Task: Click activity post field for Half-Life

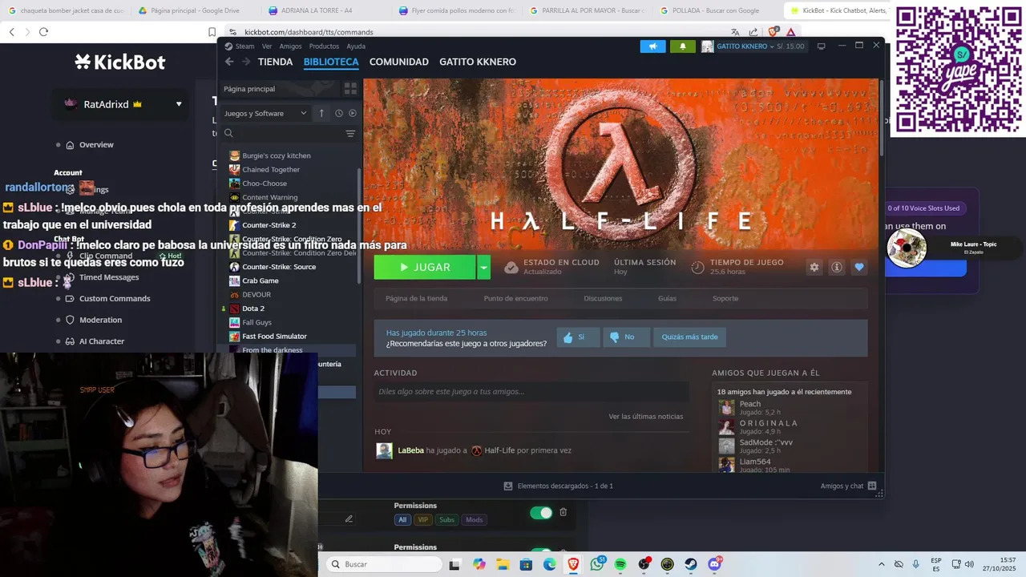Action: pyautogui.click(x=531, y=392)
